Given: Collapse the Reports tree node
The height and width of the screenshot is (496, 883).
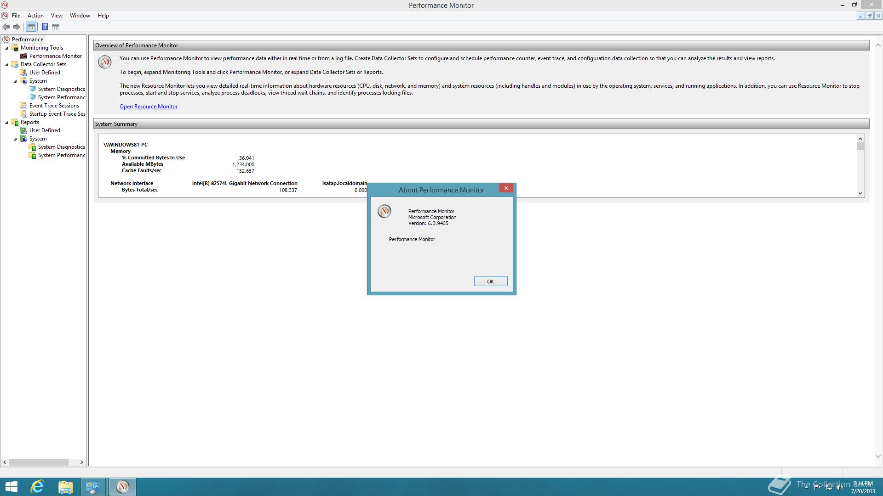Looking at the screenshot, I should click(x=6, y=122).
